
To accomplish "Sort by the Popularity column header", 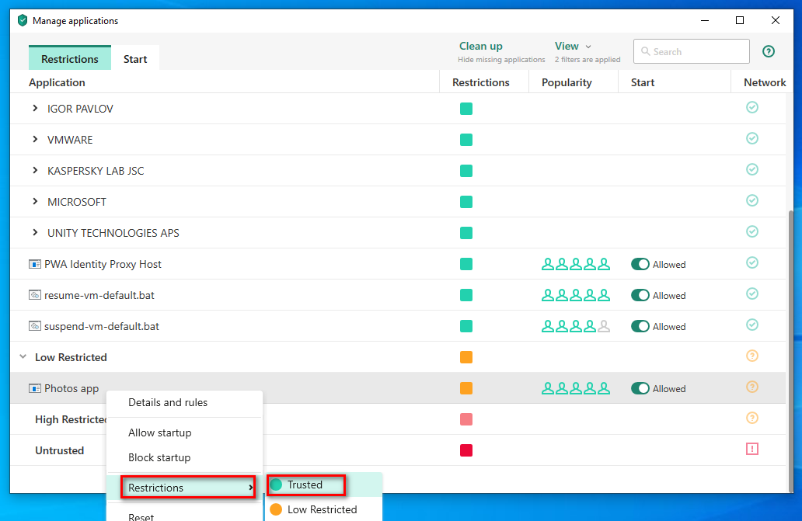I will point(567,82).
